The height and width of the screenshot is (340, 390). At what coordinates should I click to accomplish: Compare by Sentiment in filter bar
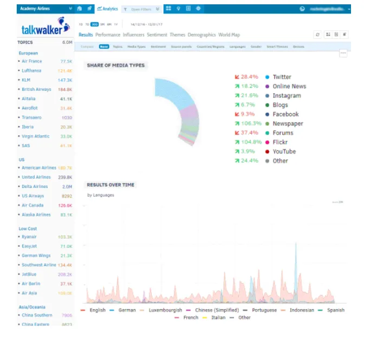158,47
